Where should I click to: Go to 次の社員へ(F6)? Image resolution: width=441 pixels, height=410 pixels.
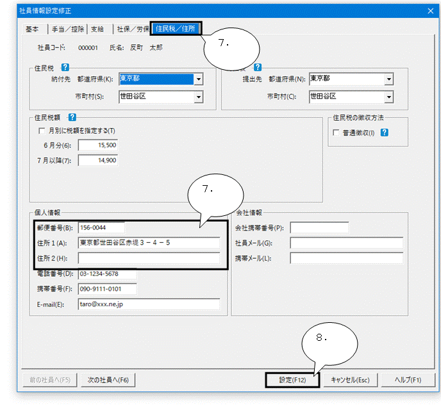(108, 381)
